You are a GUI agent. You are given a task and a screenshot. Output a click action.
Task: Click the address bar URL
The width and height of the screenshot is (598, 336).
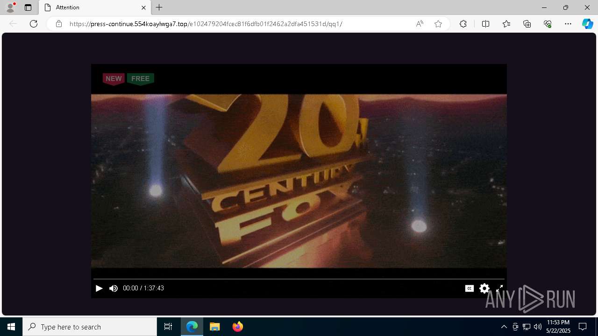206,24
